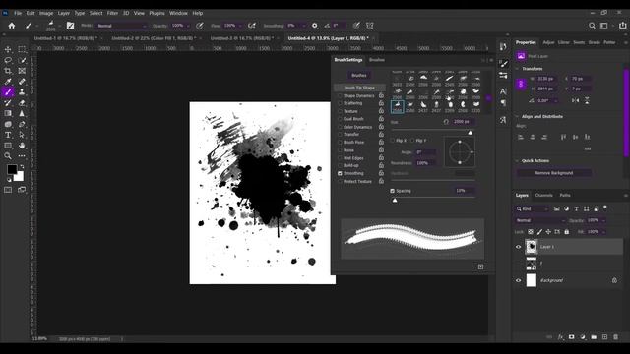630x354 pixels.
Task: Click the Home icon in options bar
Action: (11, 26)
